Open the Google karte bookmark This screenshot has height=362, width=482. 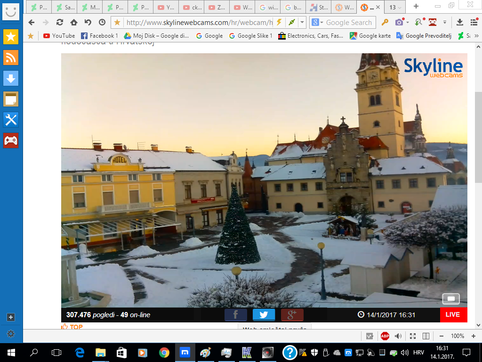[370, 36]
